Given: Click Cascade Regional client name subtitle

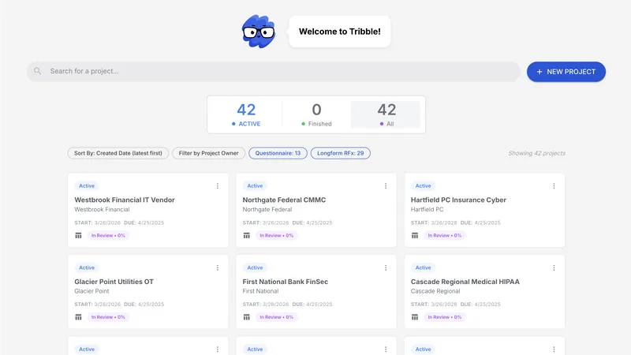Looking at the screenshot, I should 435,291.
